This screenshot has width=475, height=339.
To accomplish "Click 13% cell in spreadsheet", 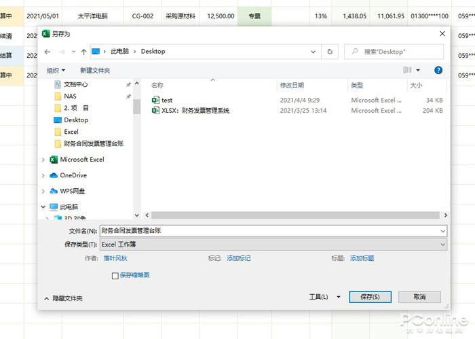I will click(x=320, y=16).
